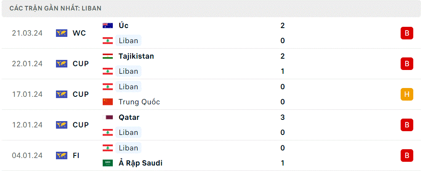Open the Ả Rập Saudi team link
This screenshot has height=171, width=428.
(x=140, y=163)
